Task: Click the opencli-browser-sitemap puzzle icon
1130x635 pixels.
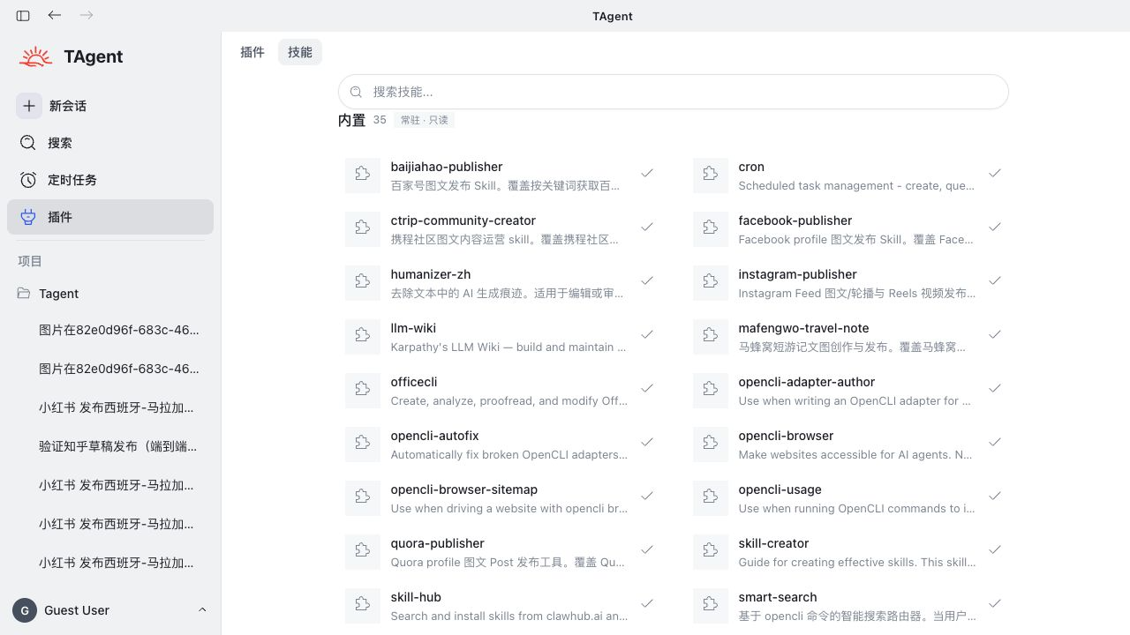Action: coord(362,498)
